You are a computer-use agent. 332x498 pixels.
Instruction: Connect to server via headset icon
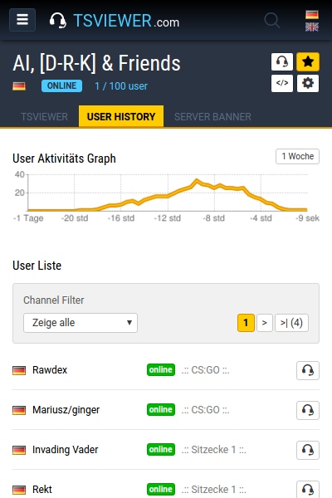click(x=282, y=61)
